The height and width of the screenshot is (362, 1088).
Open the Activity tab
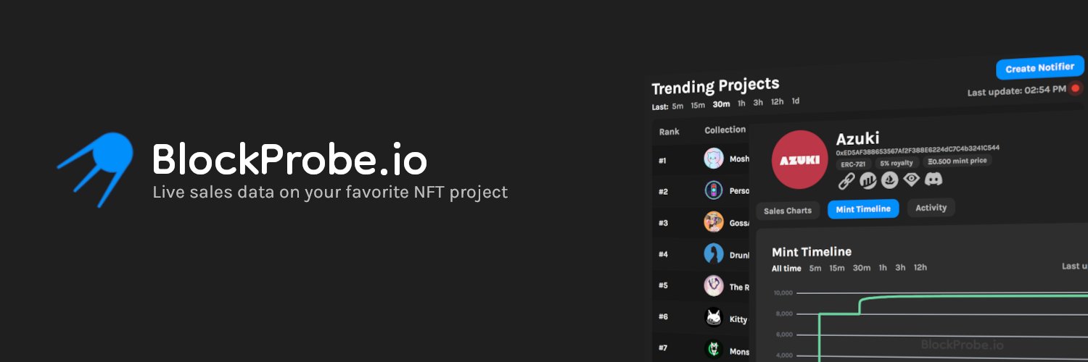(x=931, y=208)
